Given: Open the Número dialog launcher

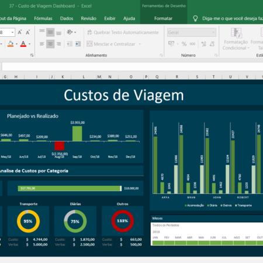Looking at the screenshot, I should click(216, 56).
